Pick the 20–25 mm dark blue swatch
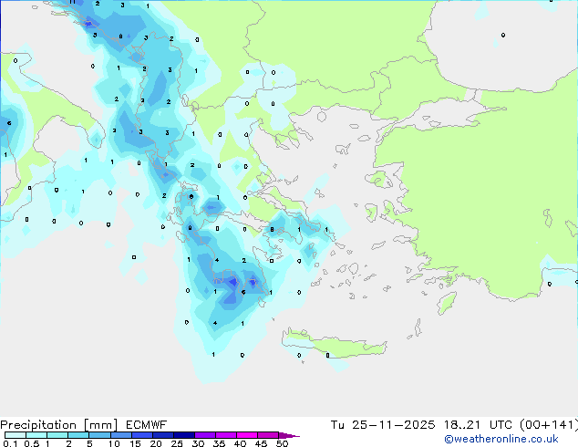 tap(162, 435)
